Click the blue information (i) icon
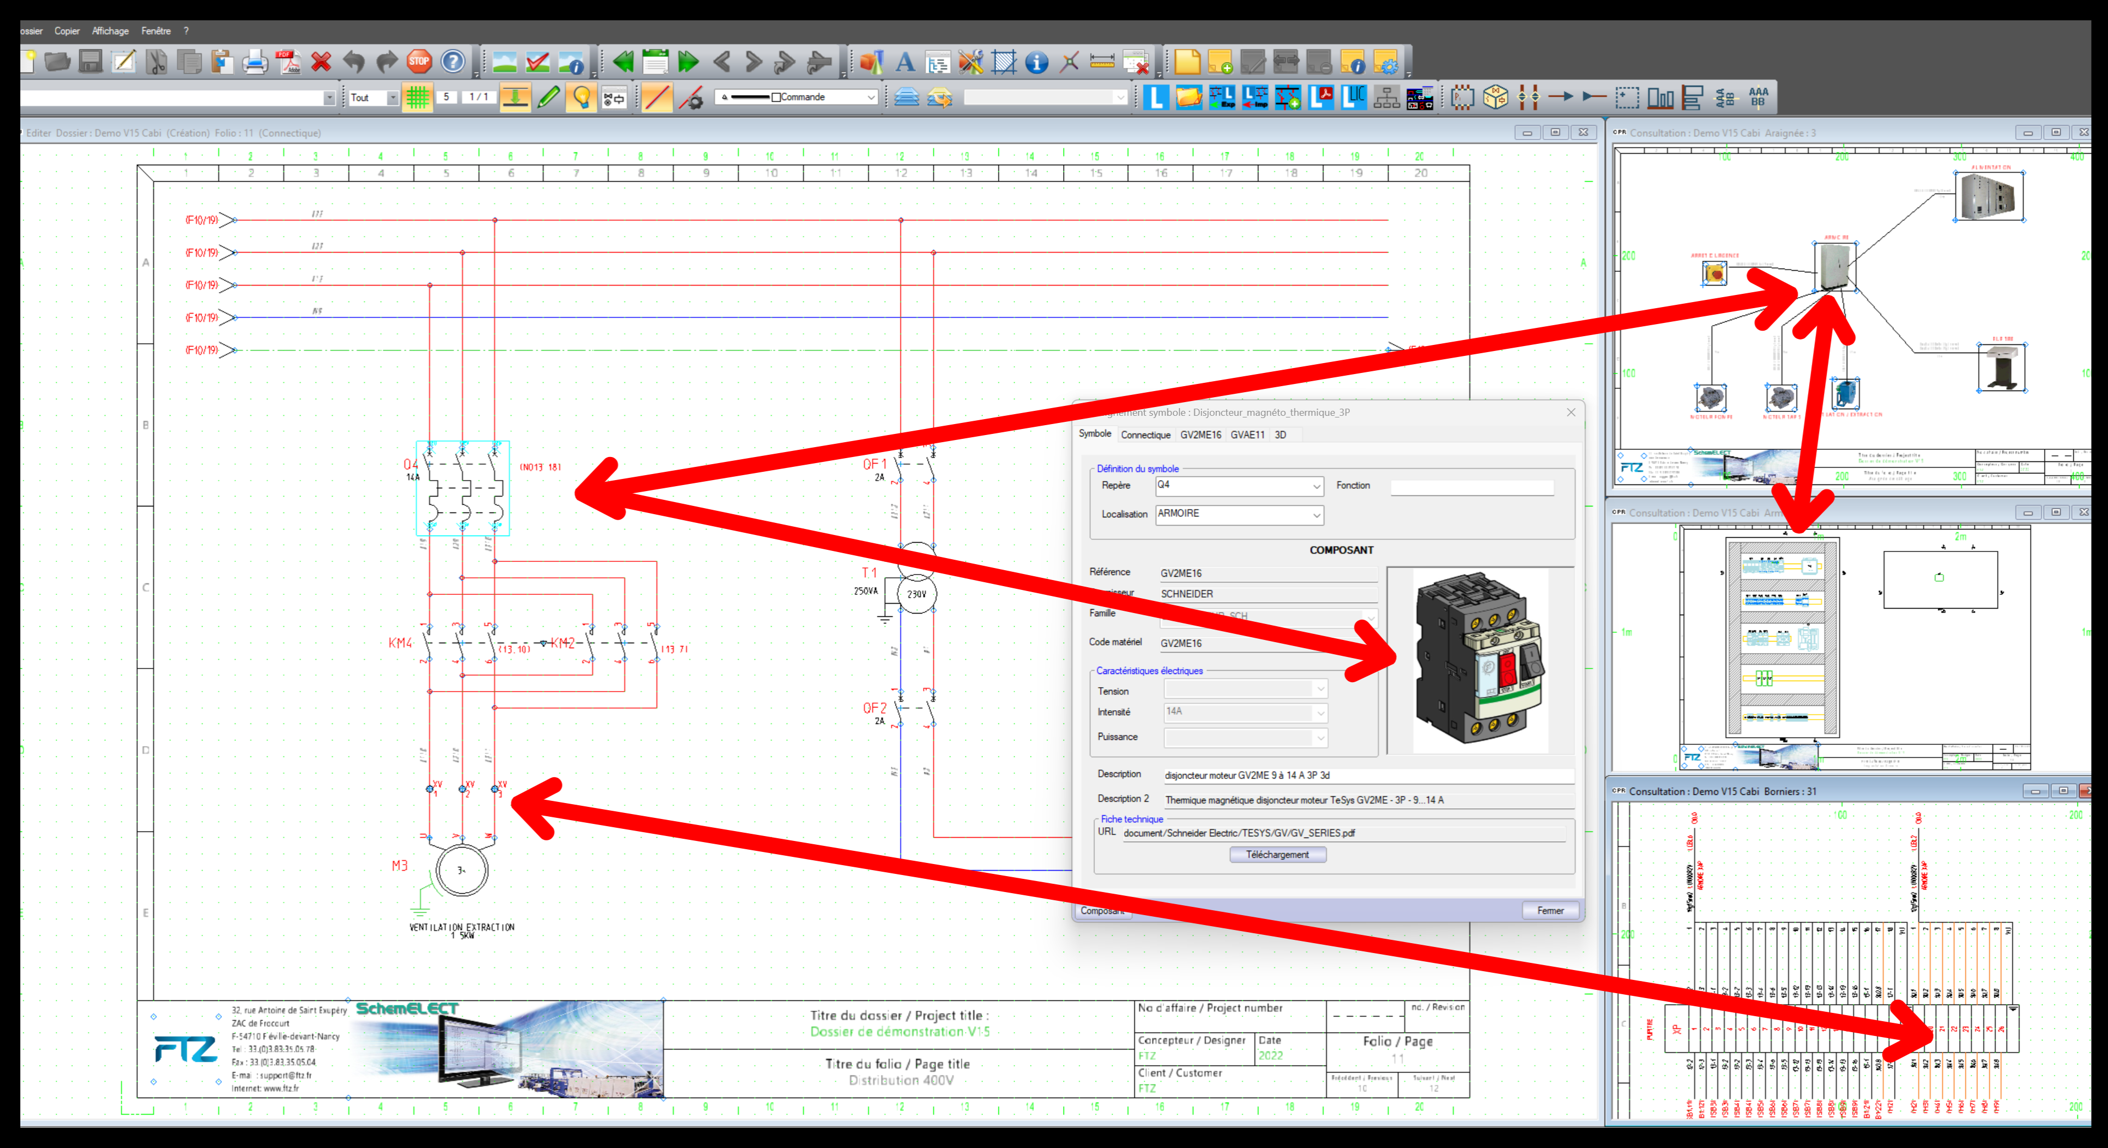Image resolution: width=2108 pixels, height=1148 pixels. 1036,62
